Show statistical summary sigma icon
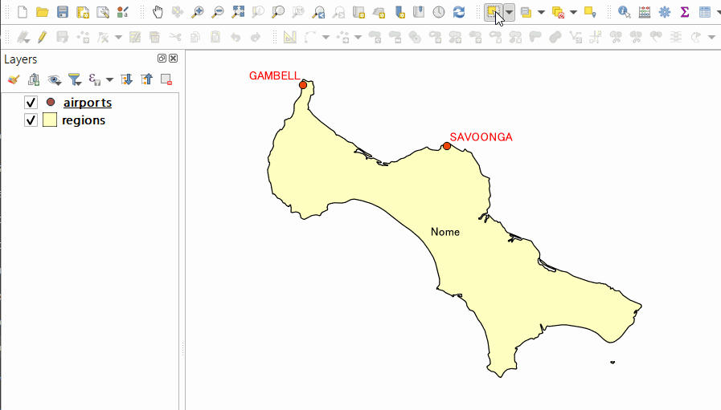 click(685, 12)
